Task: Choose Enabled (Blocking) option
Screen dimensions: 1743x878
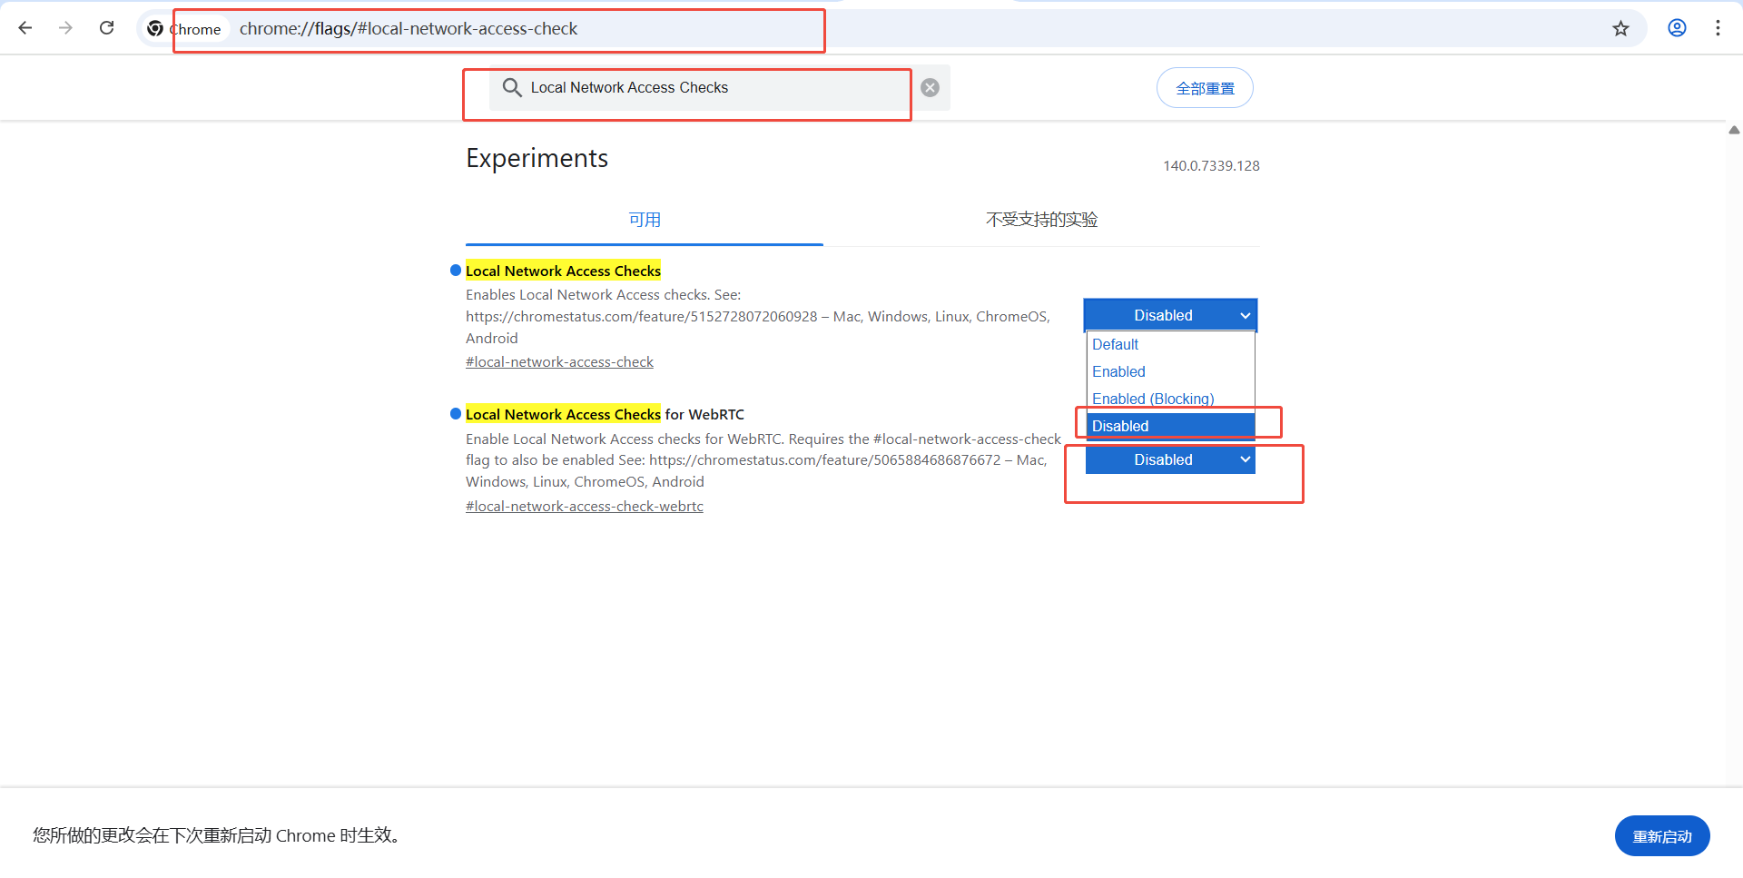Action: [x=1153, y=399]
